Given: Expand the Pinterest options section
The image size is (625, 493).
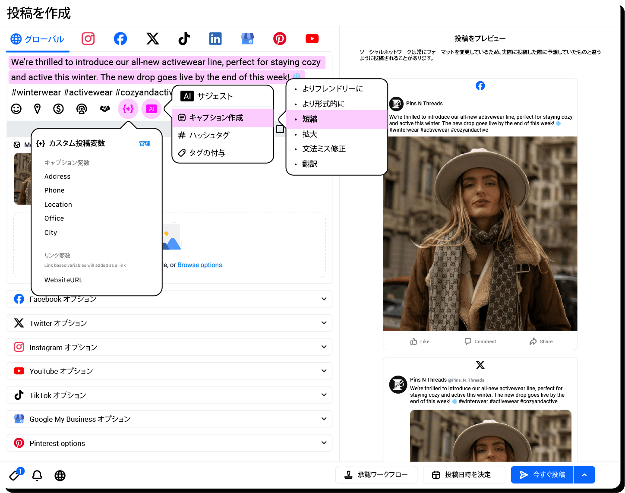Looking at the screenshot, I should coord(169,443).
